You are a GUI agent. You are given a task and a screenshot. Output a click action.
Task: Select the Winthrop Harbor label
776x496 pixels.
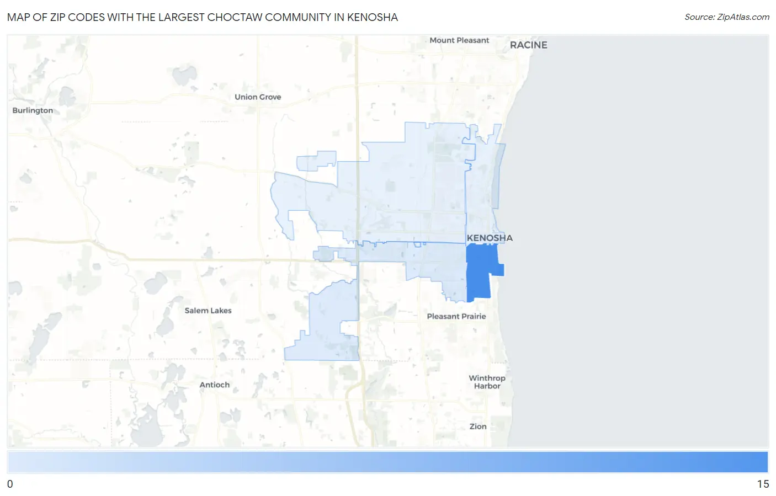[x=487, y=382]
